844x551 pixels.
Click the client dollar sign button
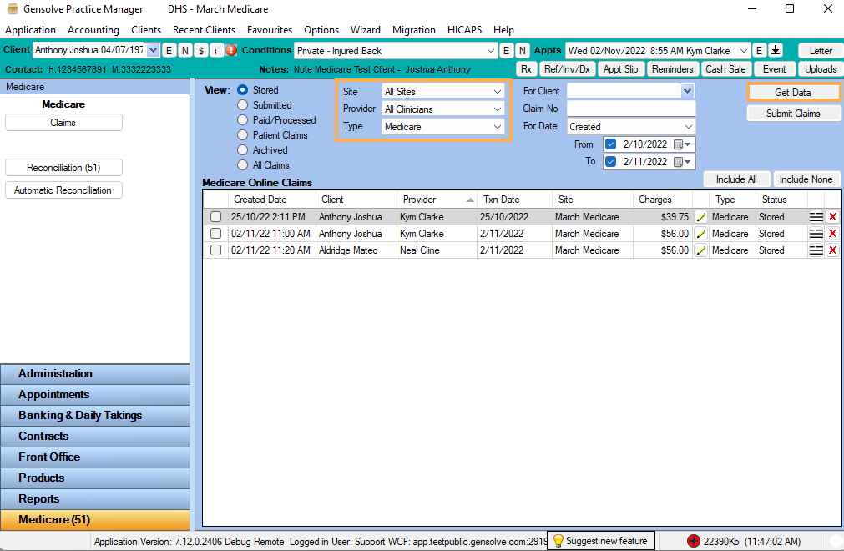click(x=200, y=51)
